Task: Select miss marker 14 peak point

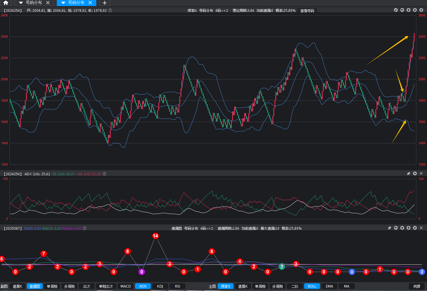Action: pos(155,236)
